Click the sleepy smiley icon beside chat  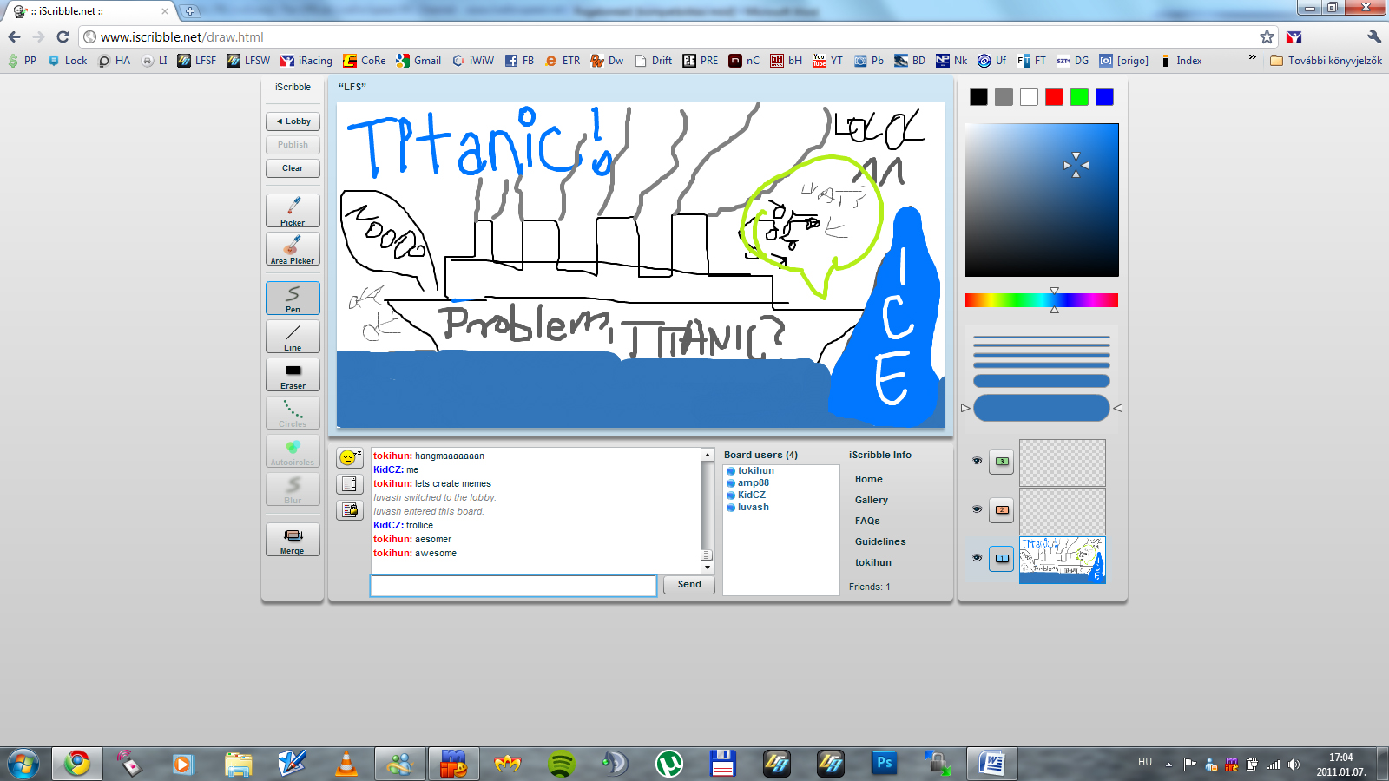pos(350,457)
